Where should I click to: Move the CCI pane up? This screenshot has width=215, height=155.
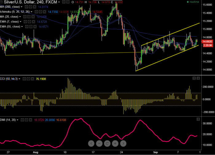(x=194, y=78)
